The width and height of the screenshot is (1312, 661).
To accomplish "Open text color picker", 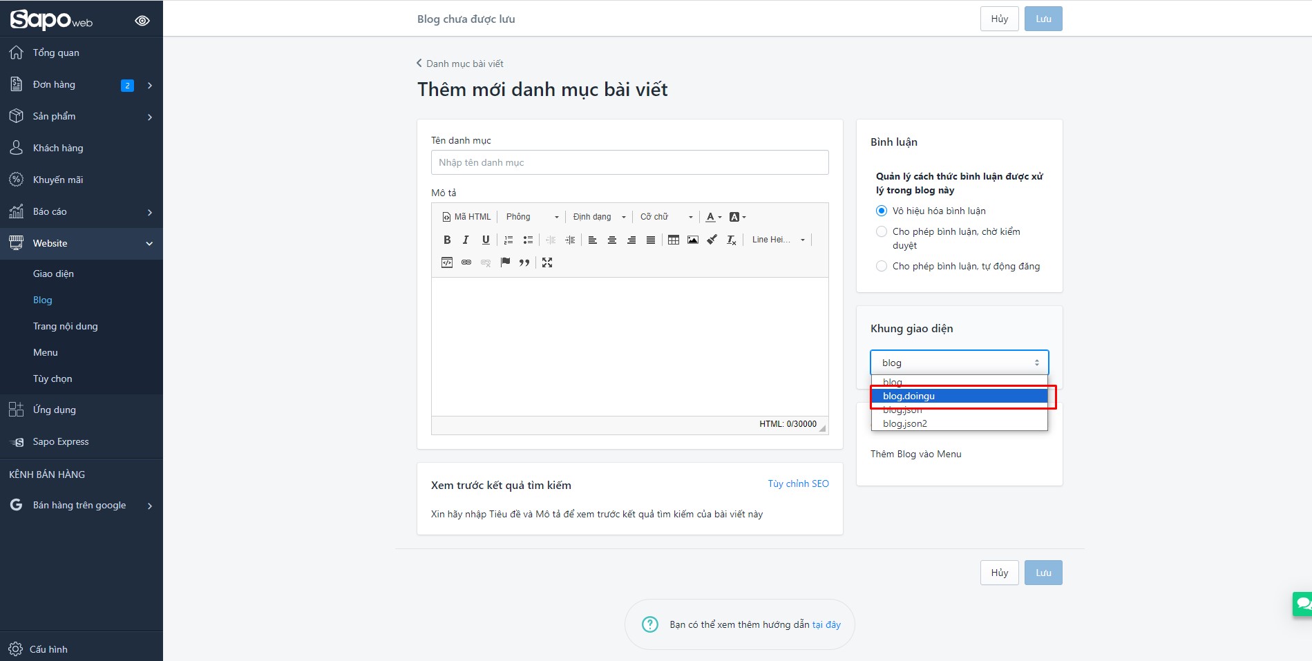I will pyautogui.click(x=714, y=217).
